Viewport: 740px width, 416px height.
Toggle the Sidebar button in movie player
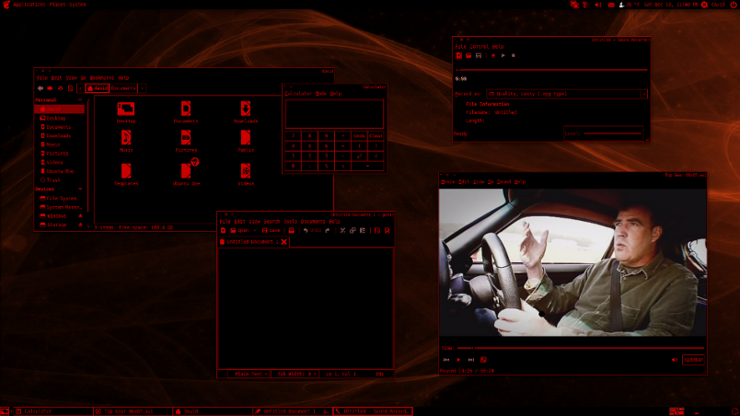(693, 360)
